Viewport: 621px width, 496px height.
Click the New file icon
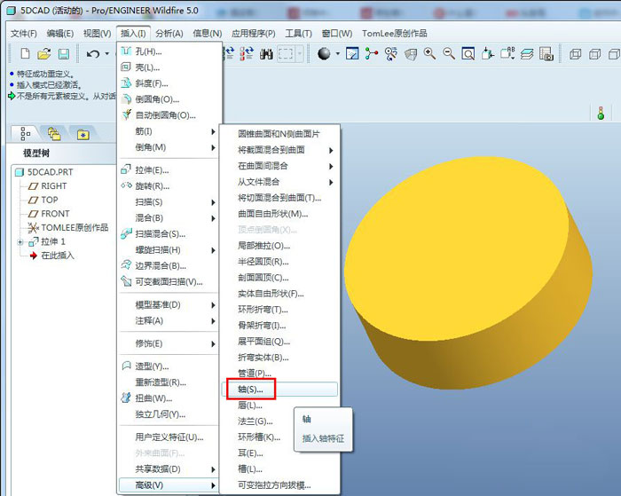[25, 54]
